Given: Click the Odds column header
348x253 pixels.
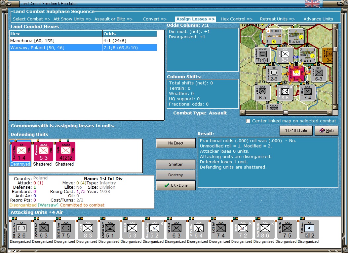Looking at the screenshot, I should (x=130, y=34).
